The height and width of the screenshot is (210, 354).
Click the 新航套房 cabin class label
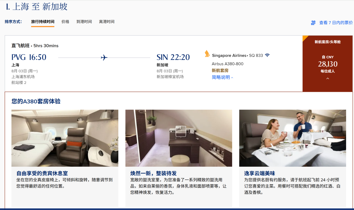220,71
